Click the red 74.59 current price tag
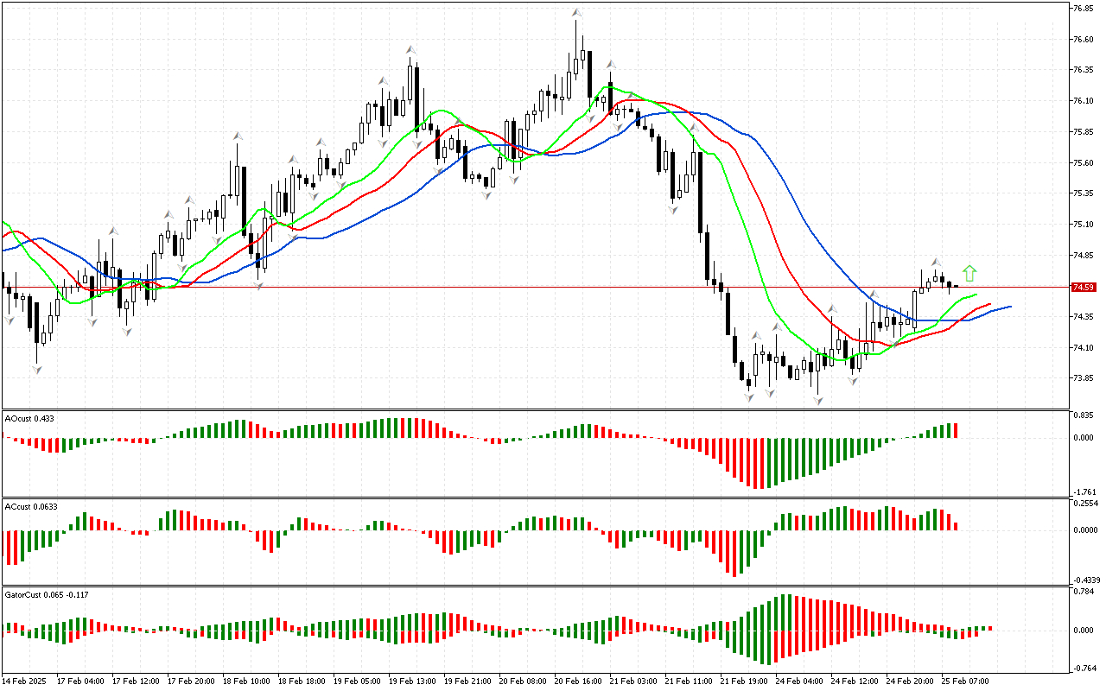Screen dimensions: 1106x691 click(1083, 287)
